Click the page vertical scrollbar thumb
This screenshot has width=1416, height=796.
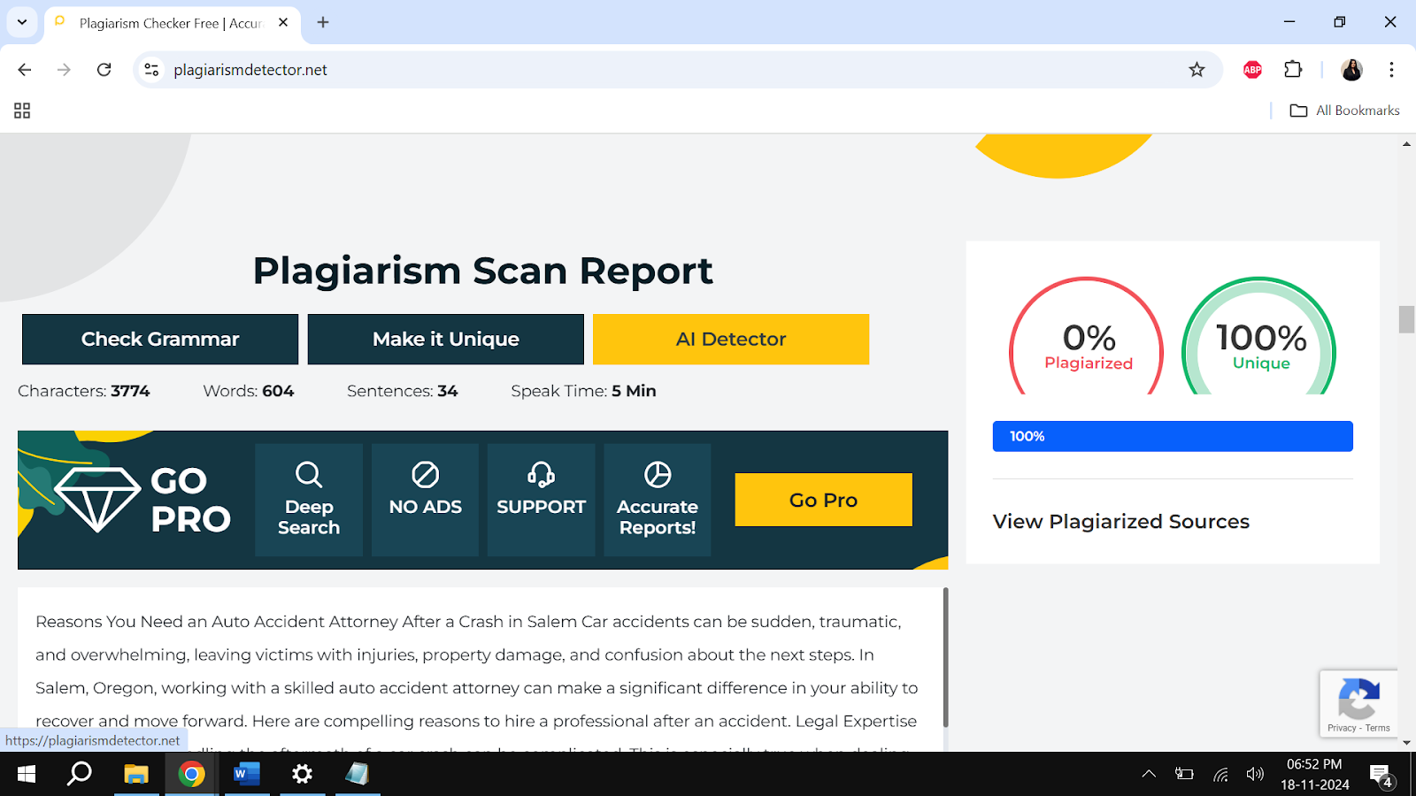point(1406,319)
